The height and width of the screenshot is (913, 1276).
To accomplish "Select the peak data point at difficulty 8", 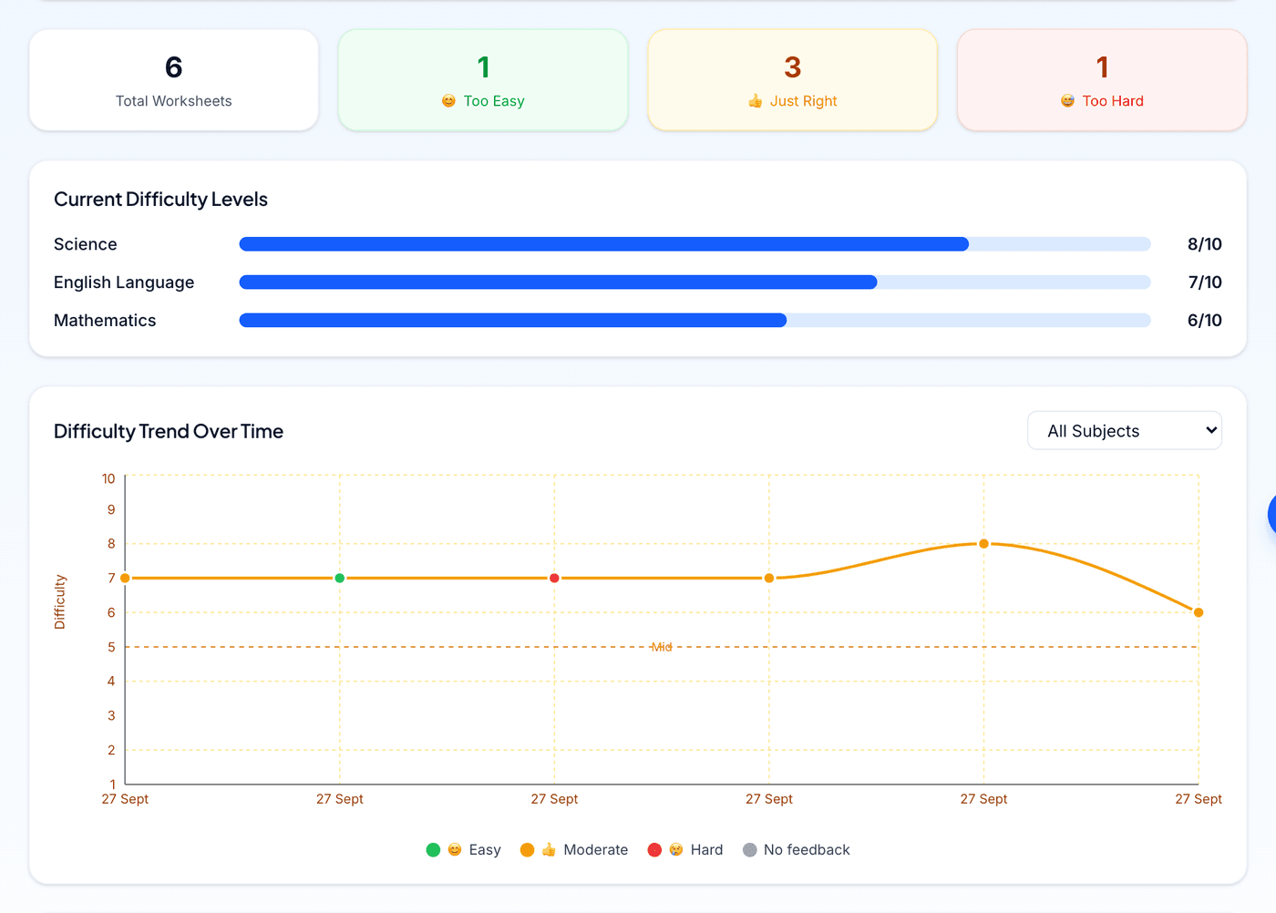I will point(983,544).
